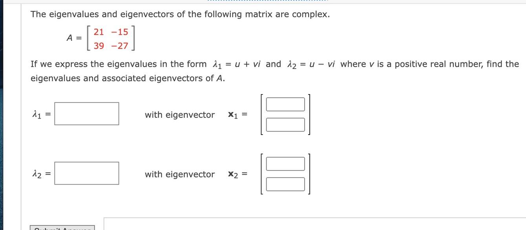The height and width of the screenshot is (230, 526).
Task: Click the λ2 eigenvalue input field
Action: click(87, 173)
